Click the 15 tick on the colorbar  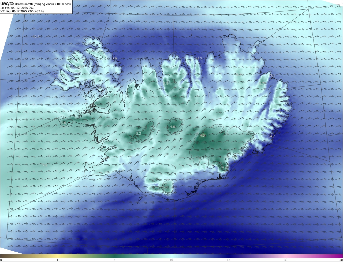tap(229, 260)
